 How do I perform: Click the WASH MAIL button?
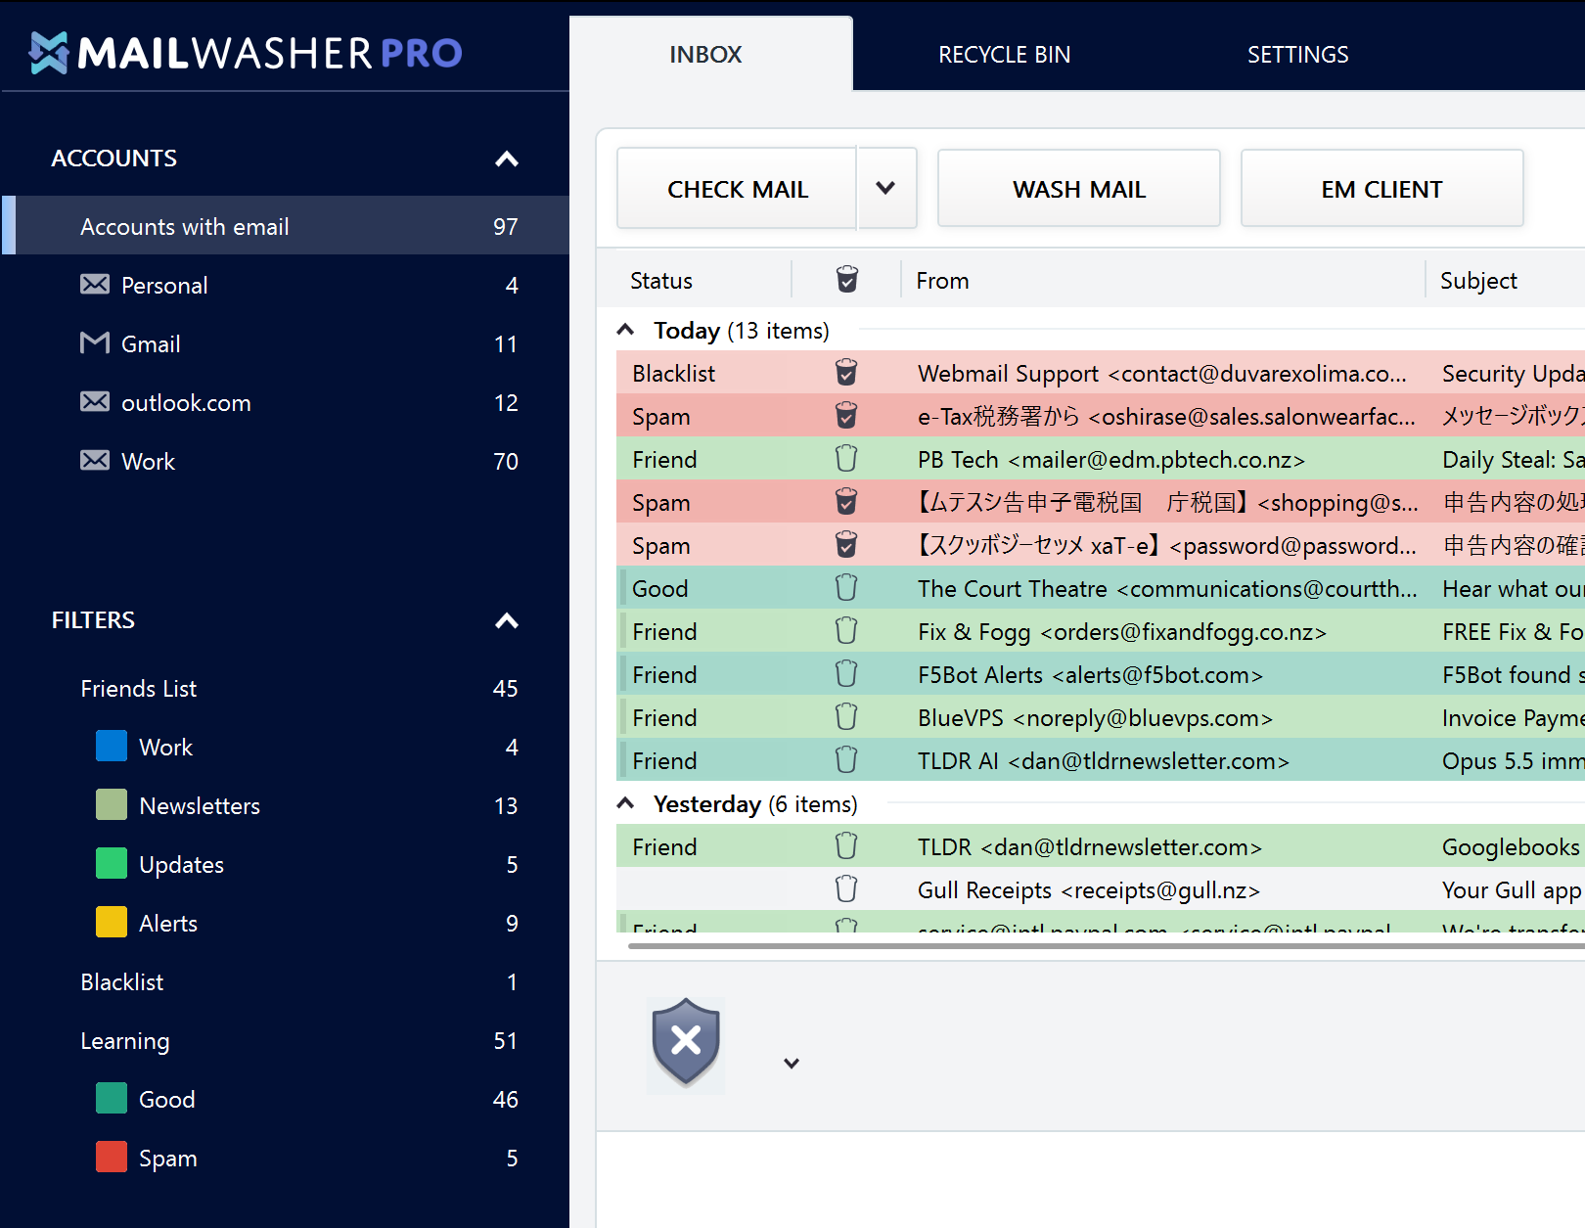click(x=1078, y=189)
